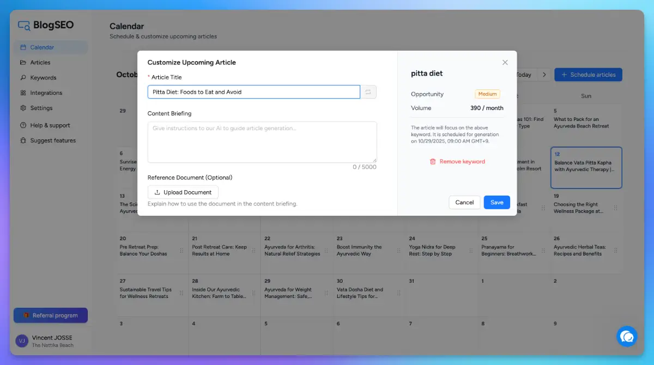Image resolution: width=654 pixels, height=365 pixels.
Task: Click the trash icon next to Remove keyword
Action: coord(433,162)
